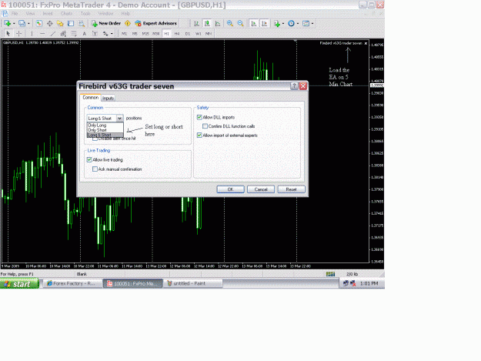Click the New Order button
Screen dimensions: 481x361
(x=106, y=23)
